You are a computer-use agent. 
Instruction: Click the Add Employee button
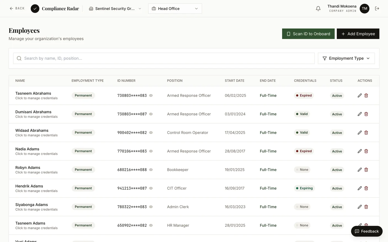(x=358, y=34)
